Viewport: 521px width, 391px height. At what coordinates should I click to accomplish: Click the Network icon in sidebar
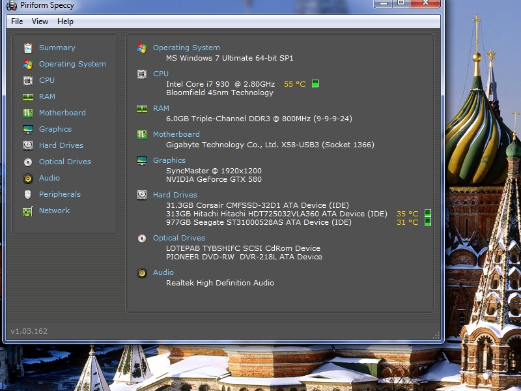pos(28,210)
